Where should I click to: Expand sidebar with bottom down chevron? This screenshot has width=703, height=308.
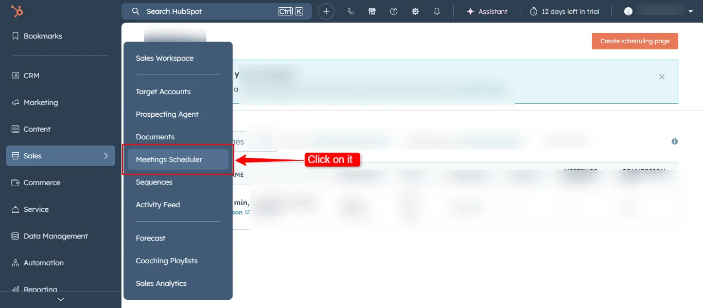61,299
